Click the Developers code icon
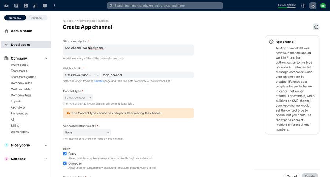This screenshot has width=330, height=177. coord(7,45)
